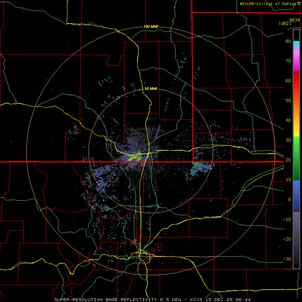Click the -10 dBZ value on the scale
Viewport: 302px width, 302px height.
287,219
